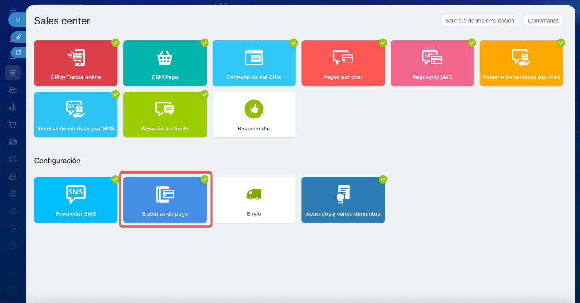Open the Pagos por SMS tile
The width and height of the screenshot is (580, 303).
(432, 63)
